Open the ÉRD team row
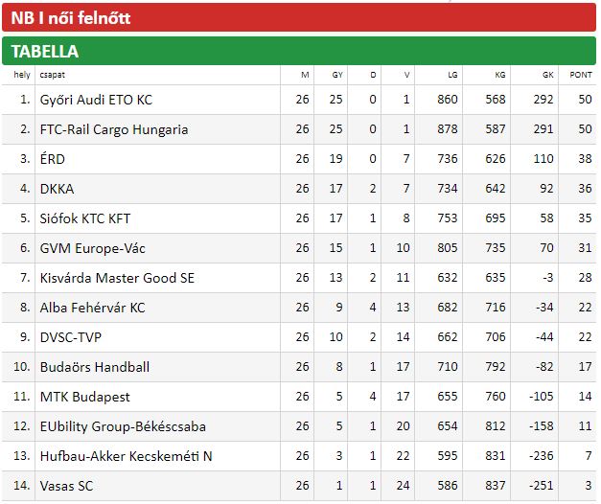Viewport: 601px width, 504px height. (53, 159)
